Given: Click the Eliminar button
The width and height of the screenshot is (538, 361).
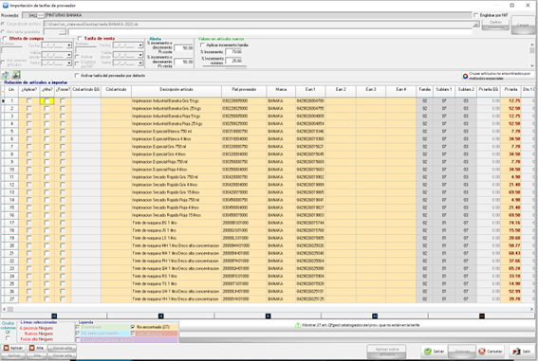Looking at the screenshot, I should click(462, 352).
